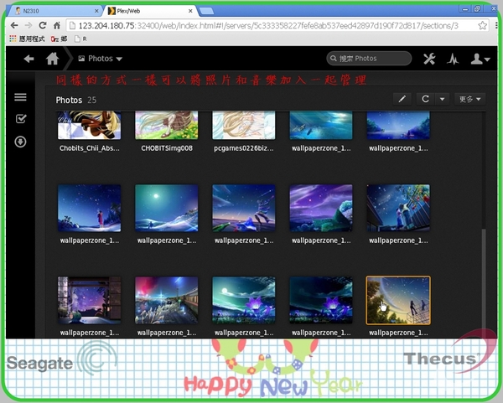This screenshot has height=403, width=503.
Task: Click the photo grid vertical scrollbar
Action: (x=482, y=276)
